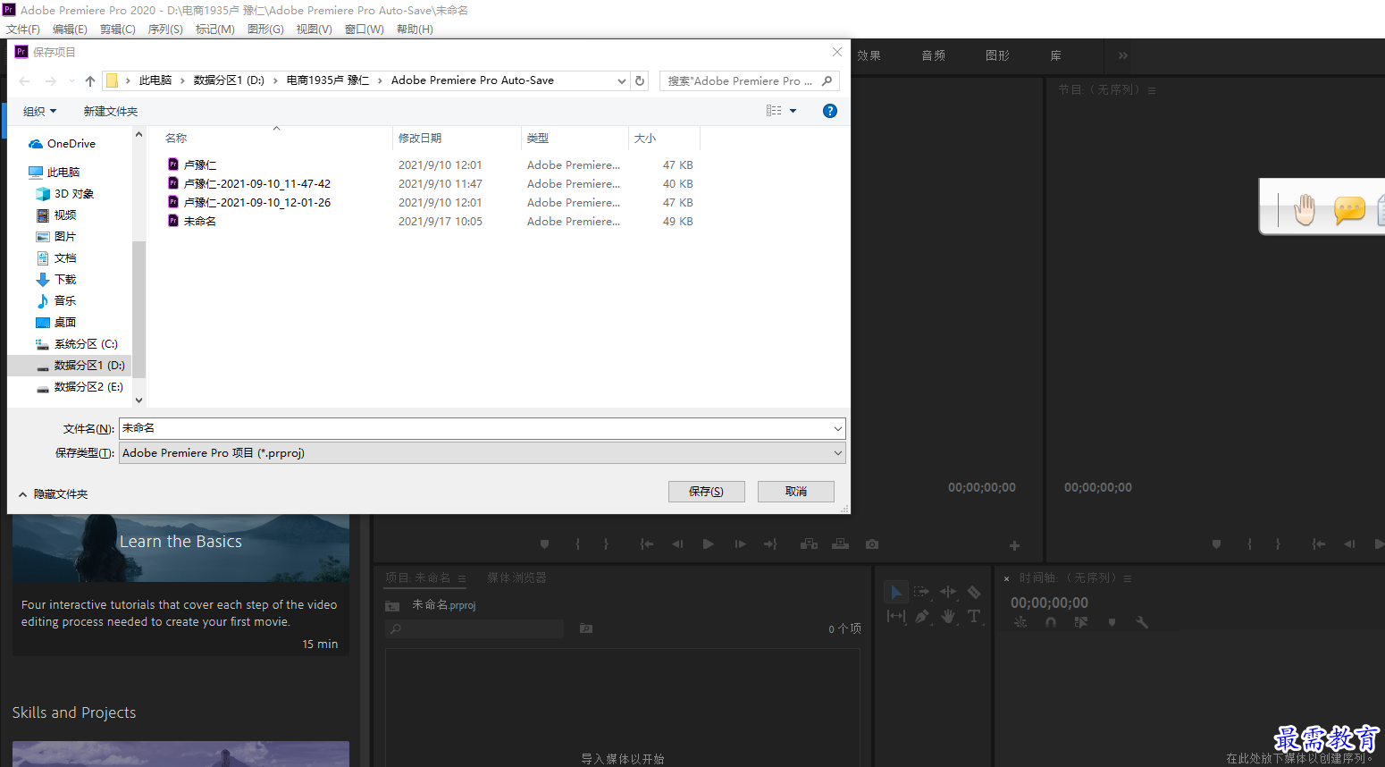Open the help icon in save dialog
The height and width of the screenshot is (767, 1385).
pos(830,111)
